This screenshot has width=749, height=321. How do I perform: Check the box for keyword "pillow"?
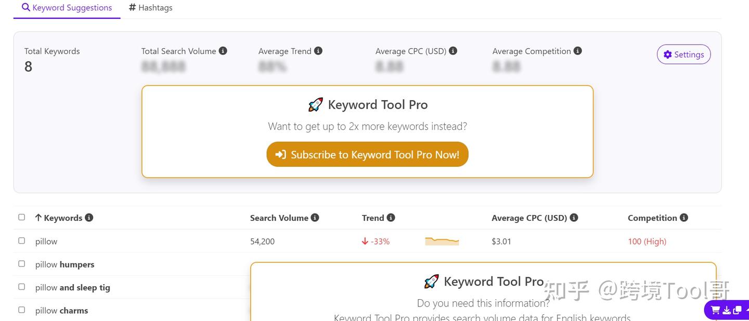pos(21,240)
